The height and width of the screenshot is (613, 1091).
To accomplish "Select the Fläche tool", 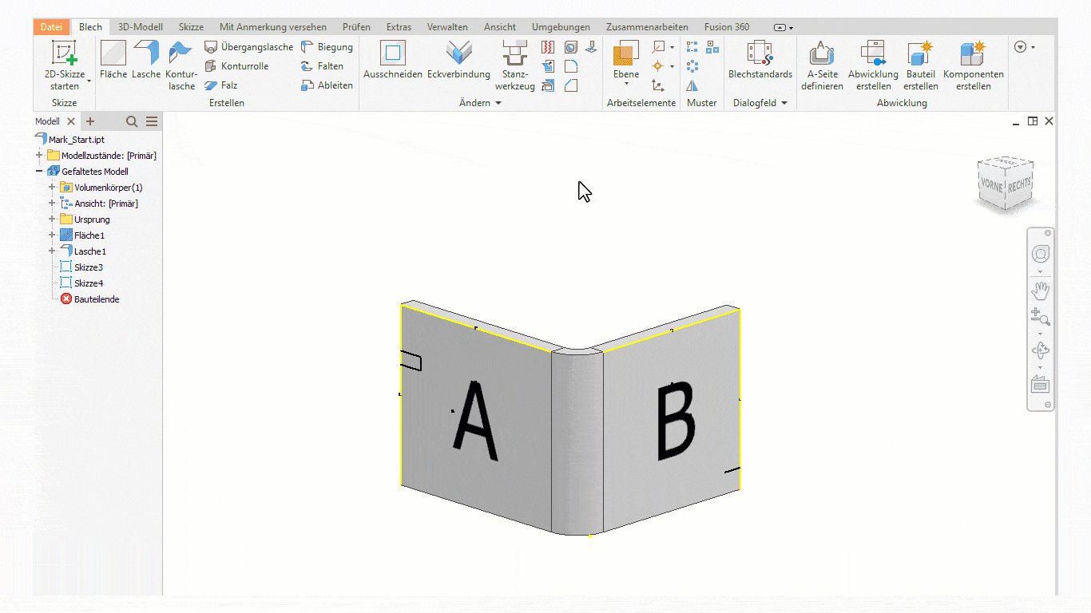I will click(x=113, y=60).
